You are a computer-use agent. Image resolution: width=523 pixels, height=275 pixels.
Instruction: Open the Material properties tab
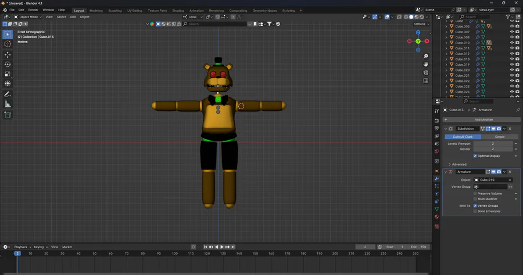436,217
